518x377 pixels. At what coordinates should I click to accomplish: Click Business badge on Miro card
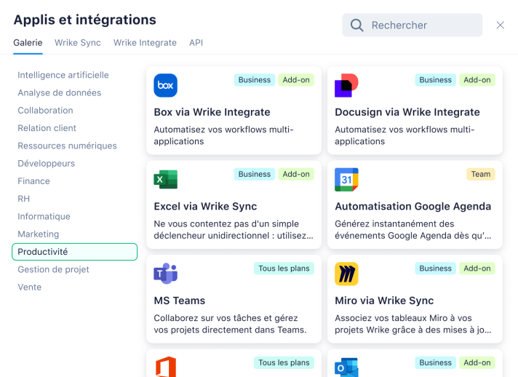pyautogui.click(x=435, y=269)
